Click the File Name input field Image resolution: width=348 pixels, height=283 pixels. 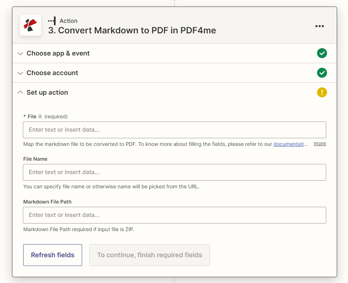(x=174, y=172)
